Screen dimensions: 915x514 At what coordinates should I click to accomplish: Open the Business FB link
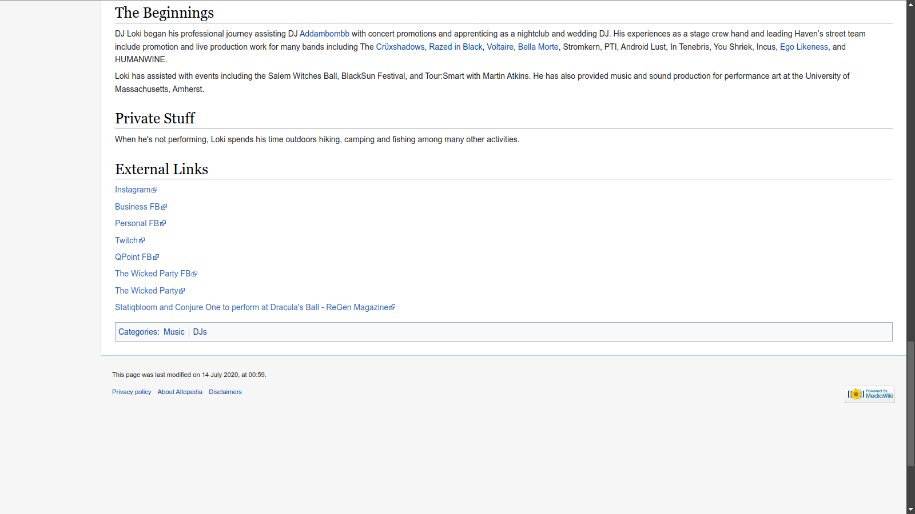(x=137, y=207)
